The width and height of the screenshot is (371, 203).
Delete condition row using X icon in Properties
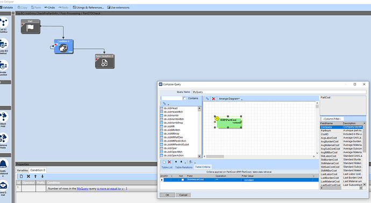pyautogui.click(x=28, y=176)
